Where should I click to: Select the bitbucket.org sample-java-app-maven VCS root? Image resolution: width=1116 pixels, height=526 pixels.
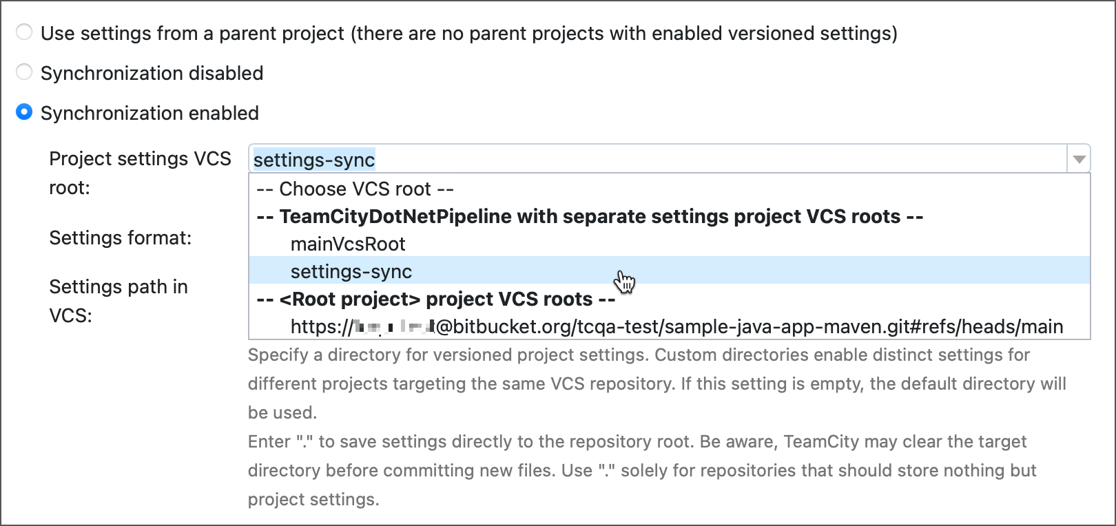tap(676, 326)
